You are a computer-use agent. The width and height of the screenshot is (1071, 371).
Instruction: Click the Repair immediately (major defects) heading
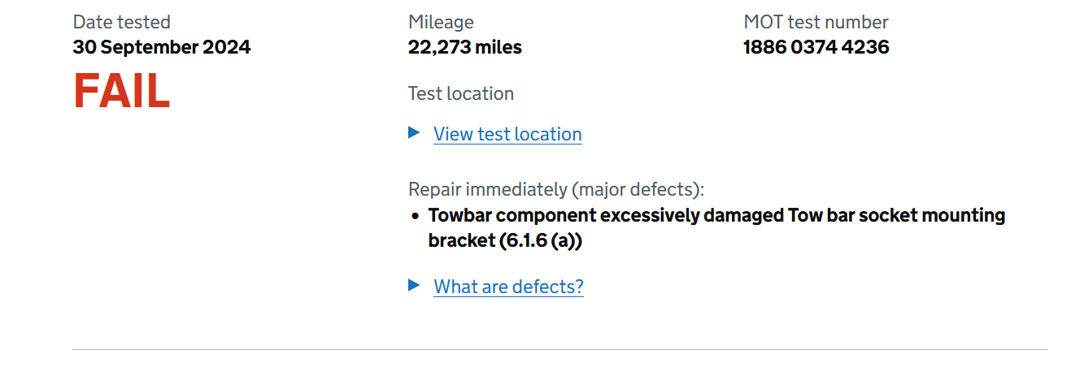(555, 190)
